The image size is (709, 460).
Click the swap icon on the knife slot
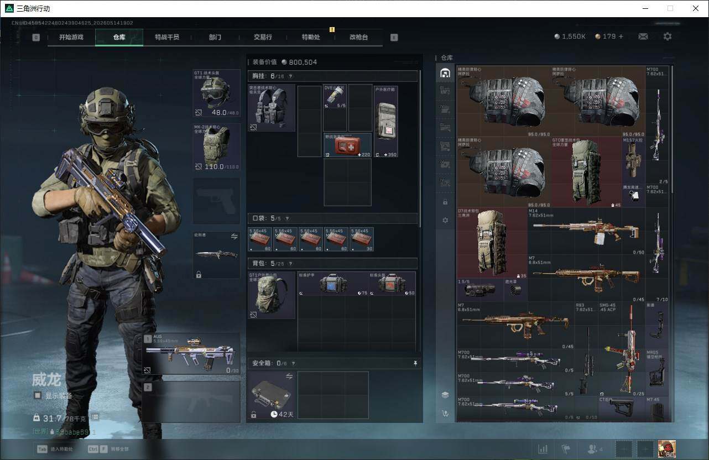click(x=234, y=236)
